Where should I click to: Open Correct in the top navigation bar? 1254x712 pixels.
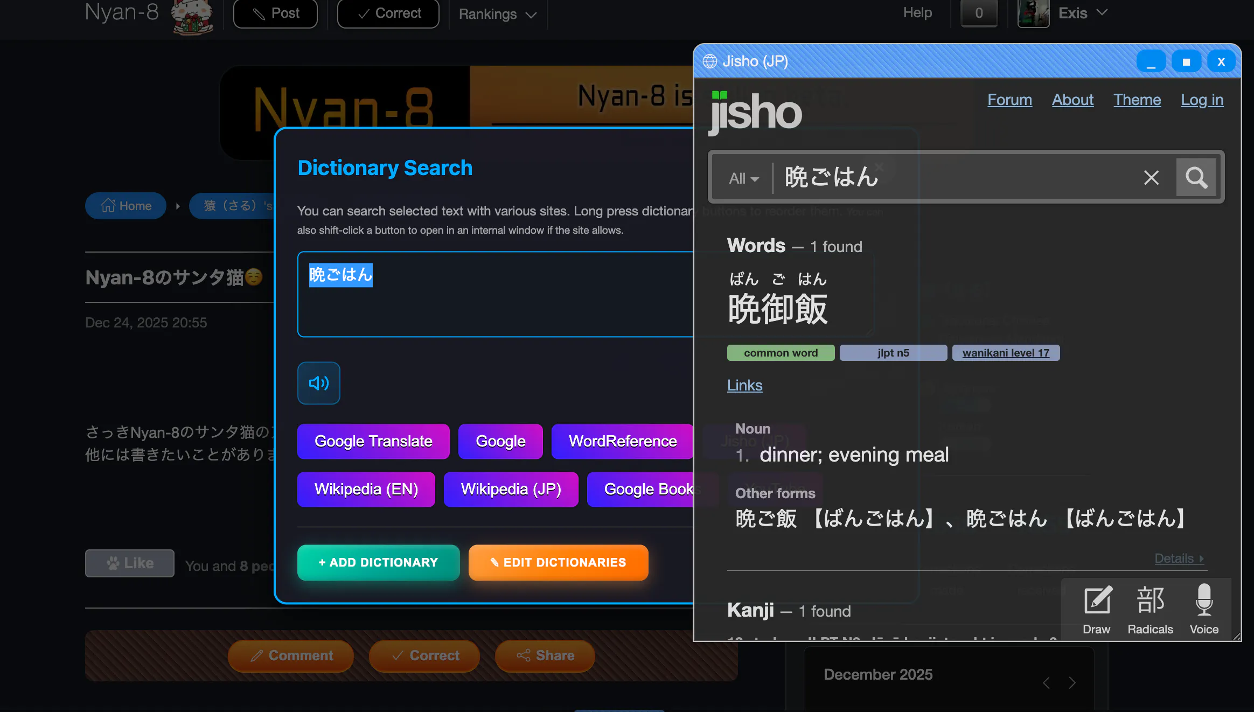[388, 13]
